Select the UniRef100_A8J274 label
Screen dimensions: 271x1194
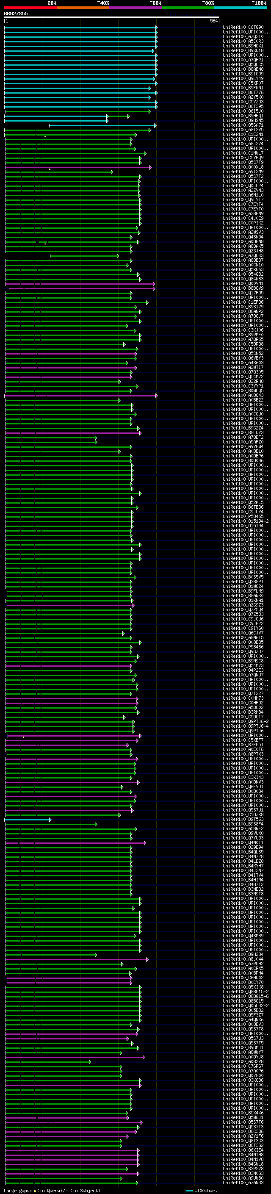tap(243, 144)
